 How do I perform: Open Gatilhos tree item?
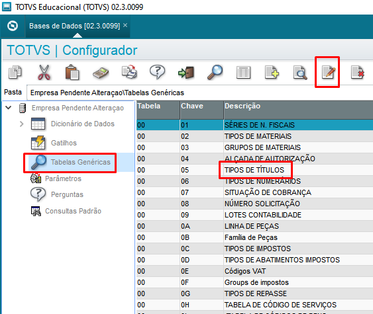pyautogui.click(x=64, y=143)
